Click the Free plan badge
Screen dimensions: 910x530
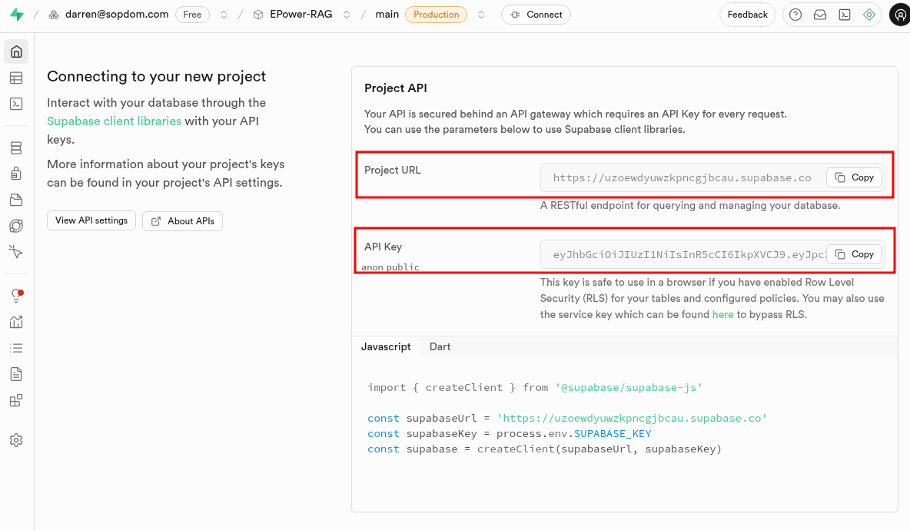(x=192, y=15)
